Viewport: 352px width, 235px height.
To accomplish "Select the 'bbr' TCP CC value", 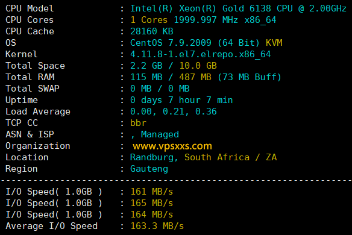I will [138, 123].
